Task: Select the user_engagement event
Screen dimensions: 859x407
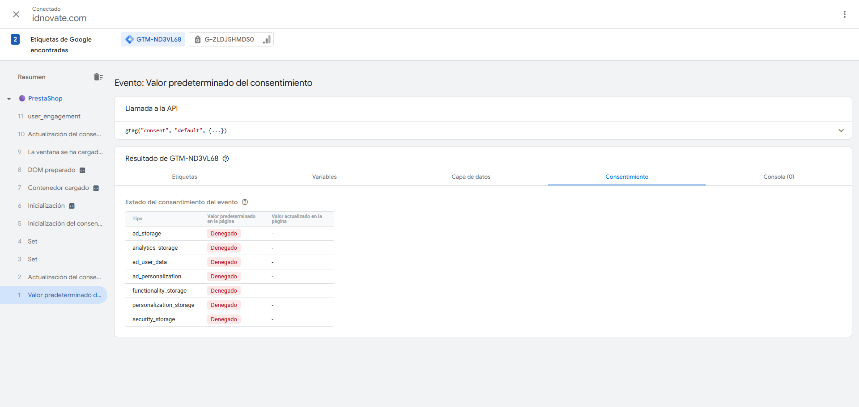Action: pyautogui.click(x=54, y=116)
